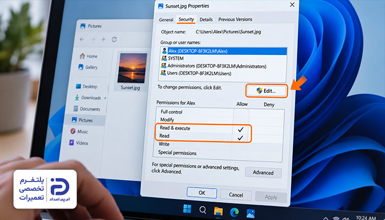Click the taskbar clock
This screenshot has height=220, width=385.
click(365, 218)
